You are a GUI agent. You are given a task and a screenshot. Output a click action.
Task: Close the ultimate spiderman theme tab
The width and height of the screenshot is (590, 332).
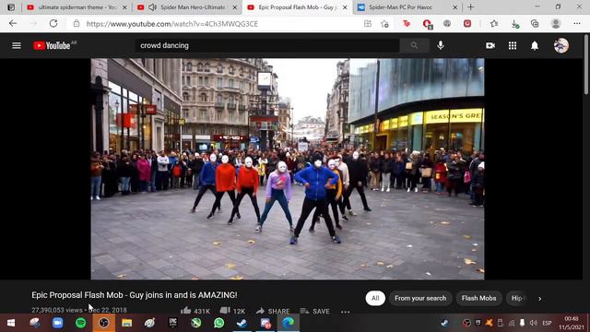[124, 7]
